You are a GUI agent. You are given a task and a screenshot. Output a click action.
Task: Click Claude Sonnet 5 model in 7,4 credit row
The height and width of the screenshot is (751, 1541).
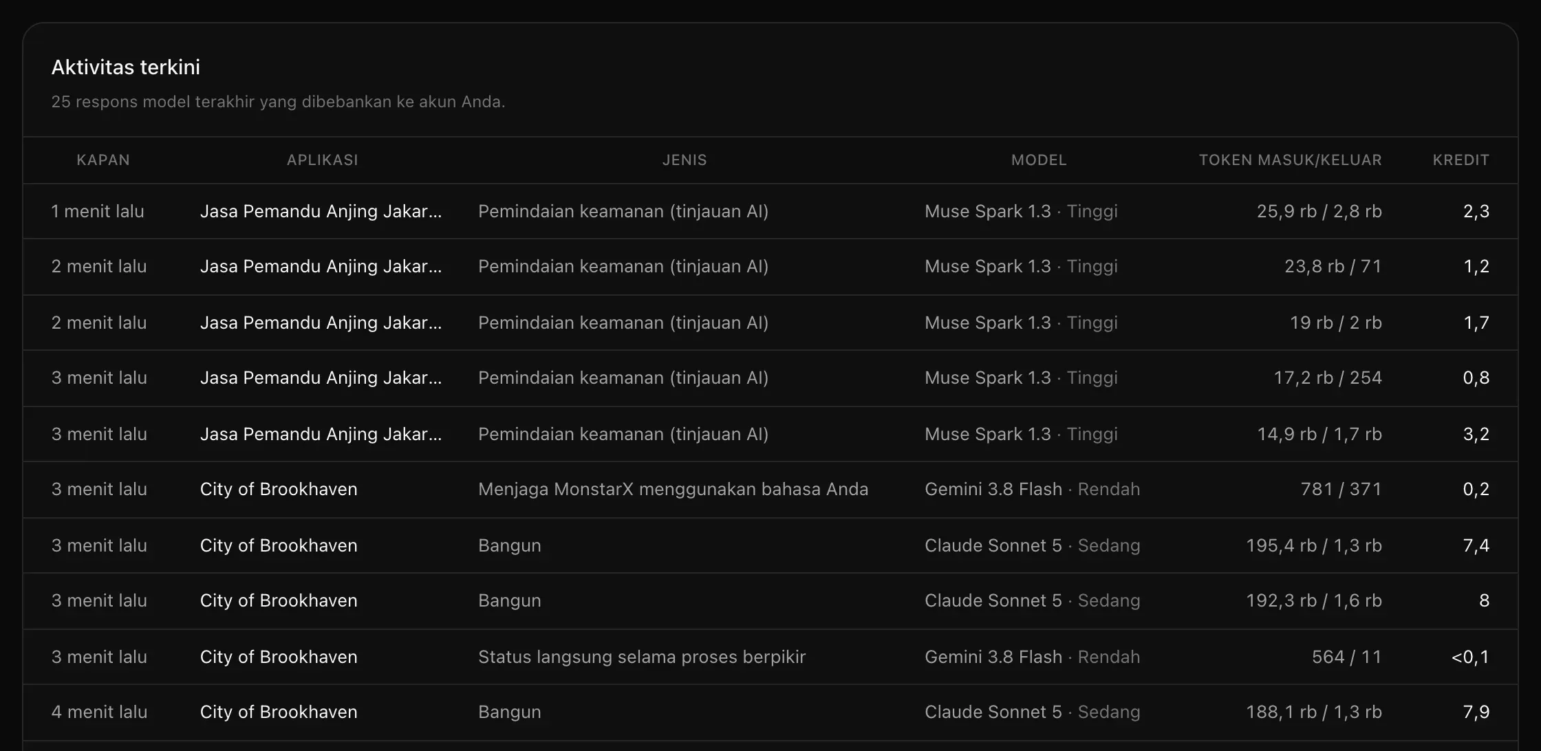pos(1033,545)
